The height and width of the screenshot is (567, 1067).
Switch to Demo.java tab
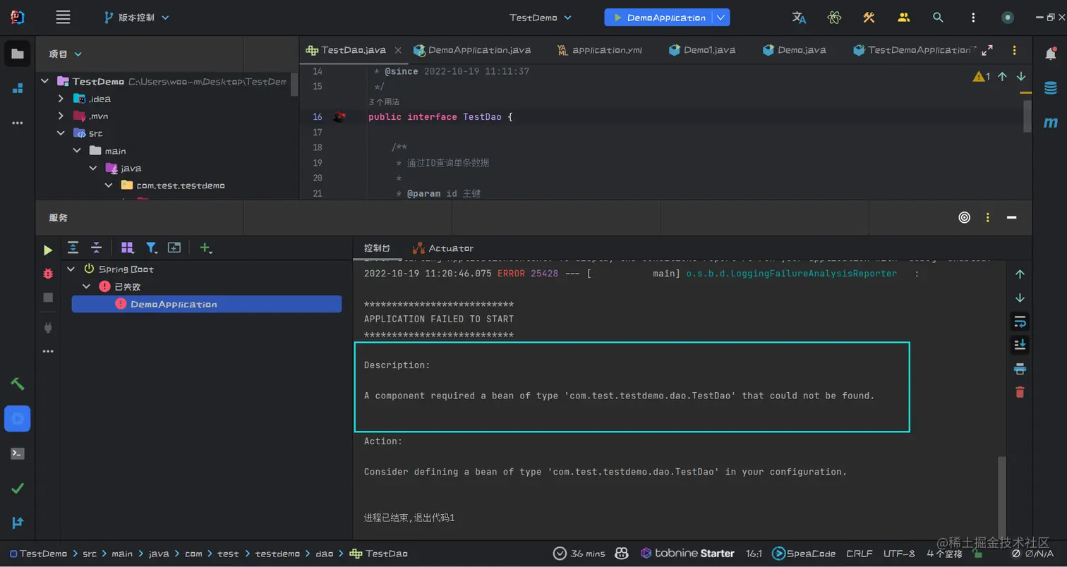coord(795,50)
